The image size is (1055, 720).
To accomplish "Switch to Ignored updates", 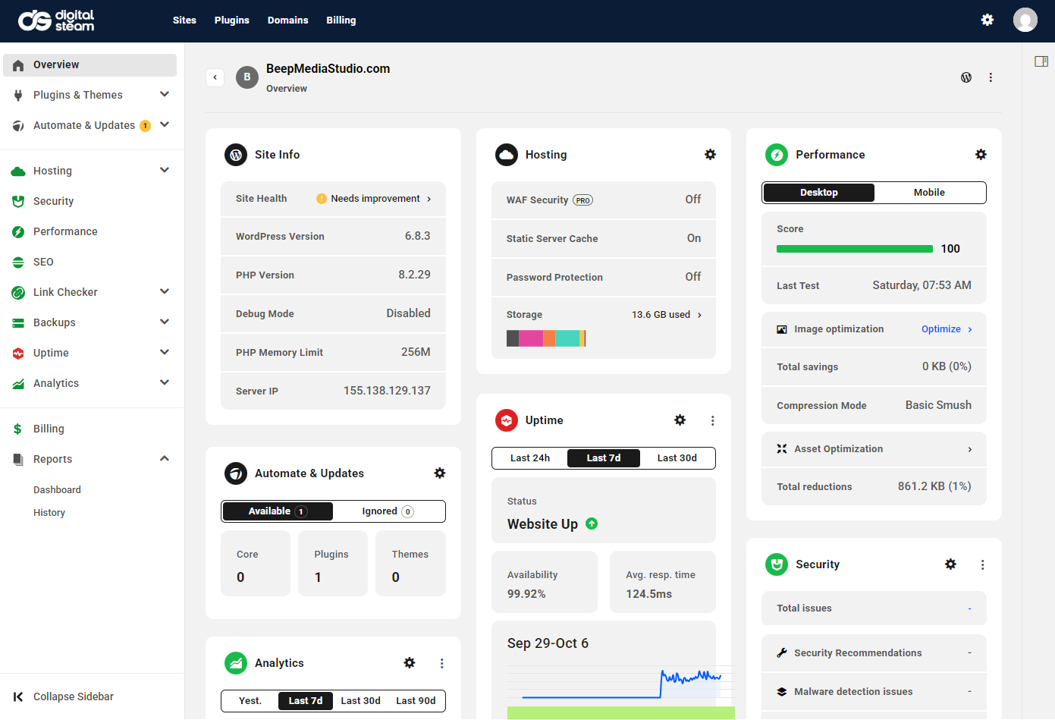I will pos(388,511).
